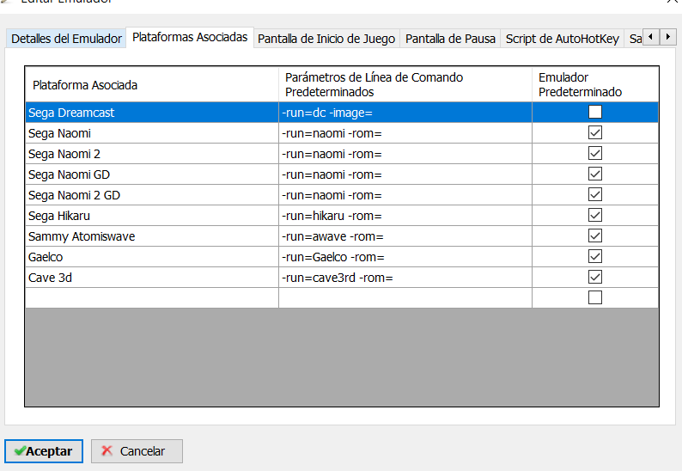The height and width of the screenshot is (471, 682).
Task: Click the -run=dc -image= parameter cell
Action: [x=405, y=113]
